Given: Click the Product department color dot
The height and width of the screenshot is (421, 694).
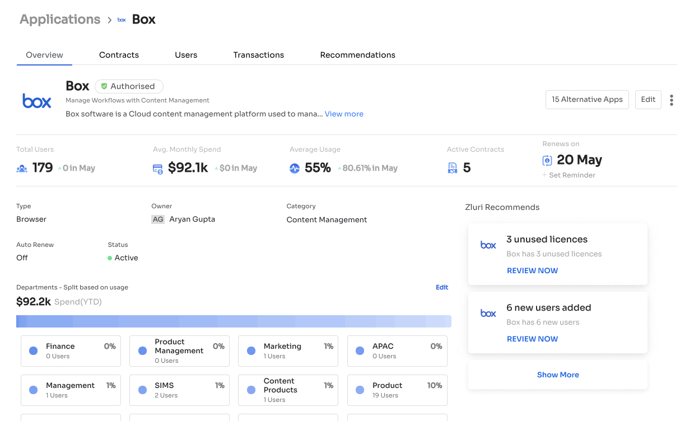Looking at the screenshot, I should (x=360, y=390).
